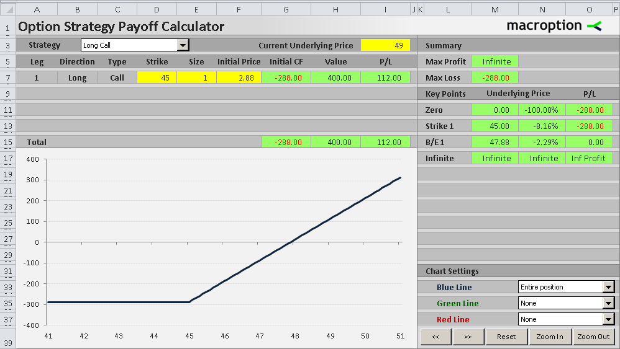Click the blue payoff line in chart

[x=295, y=239]
